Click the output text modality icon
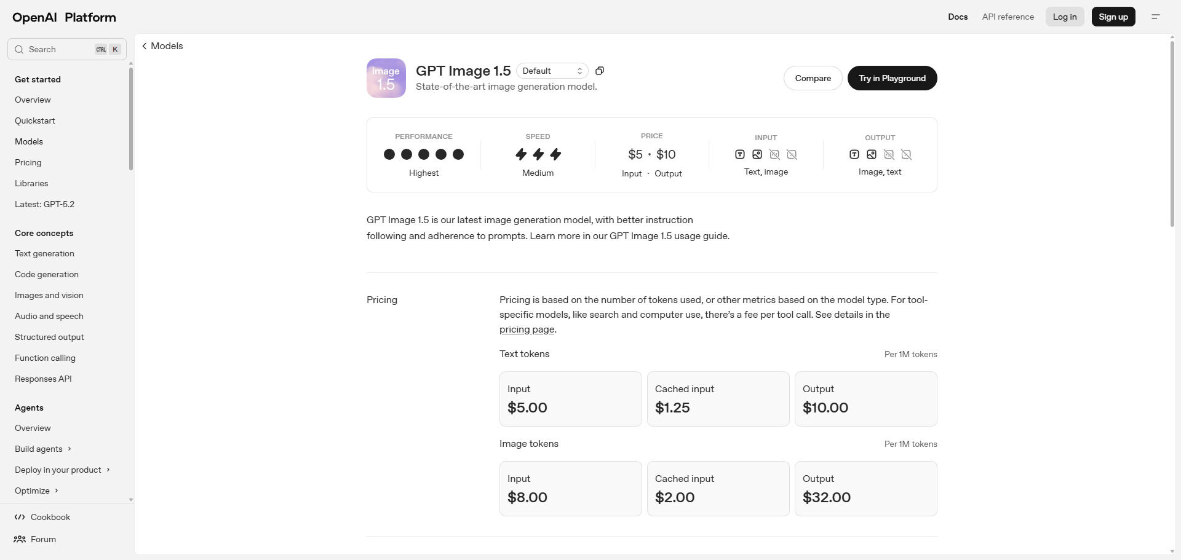The height and width of the screenshot is (560, 1181). point(854,154)
